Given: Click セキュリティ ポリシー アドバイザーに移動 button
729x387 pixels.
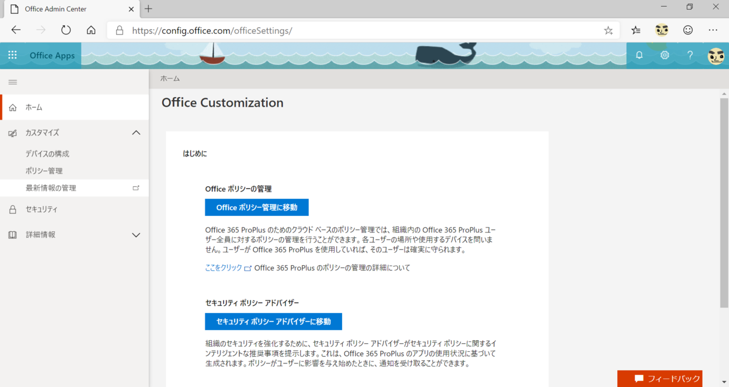Looking at the screenshot, I should pyautogui.click(x=273, y=321).
